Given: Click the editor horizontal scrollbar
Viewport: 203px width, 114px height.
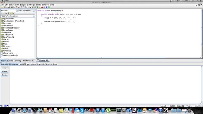Looking at the screenshot, I should coord(101,58).
